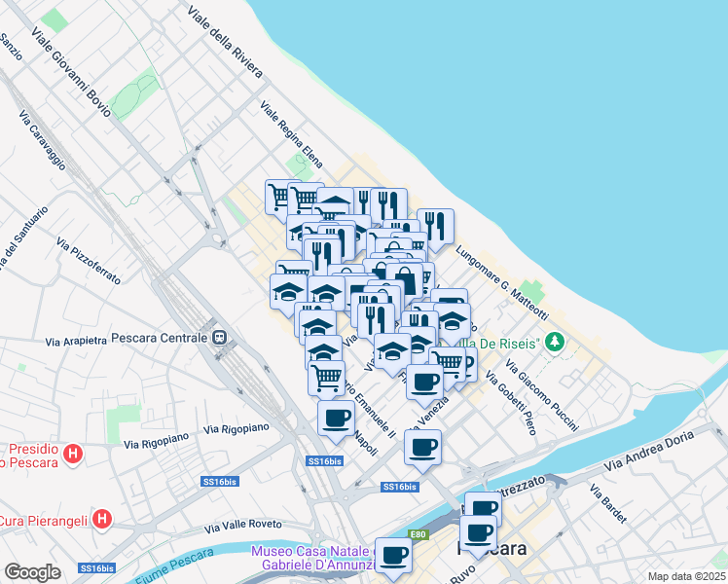Open the Museo Casa Natale Gabriele D'Annunzio label
Screen dimensions: 728x584
313,558
